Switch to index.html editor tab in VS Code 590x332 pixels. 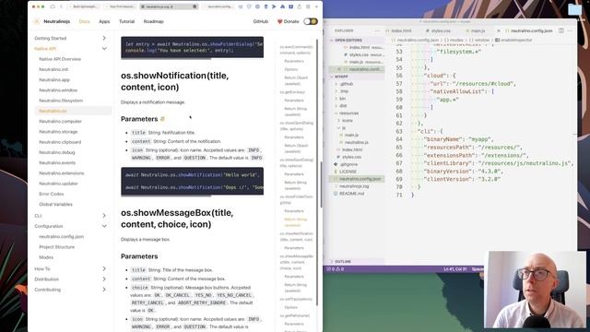401,30
